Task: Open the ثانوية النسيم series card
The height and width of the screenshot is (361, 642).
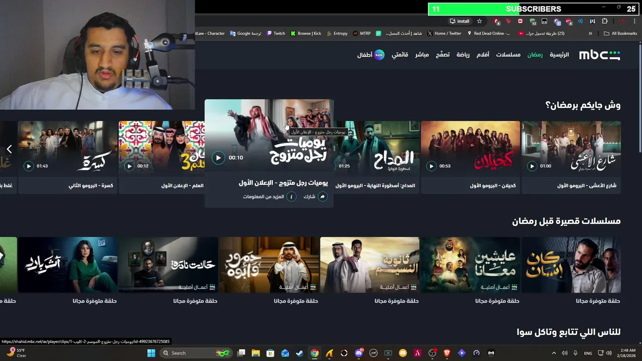Action: pos(370,265)
